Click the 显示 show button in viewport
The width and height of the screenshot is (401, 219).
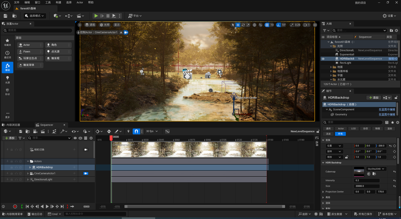click(x=117, y=25)
